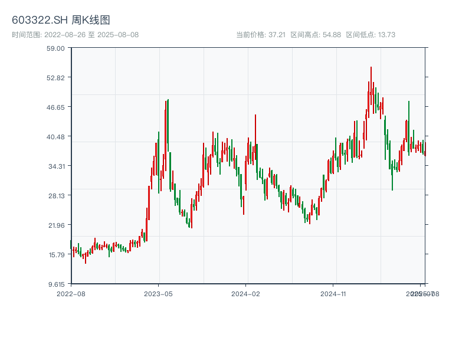
Task: Select the 时间范围 date range text
Action: tap(75, 35)
